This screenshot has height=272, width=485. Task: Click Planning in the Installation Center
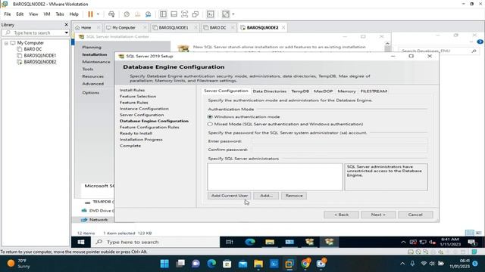click(92, 47)
